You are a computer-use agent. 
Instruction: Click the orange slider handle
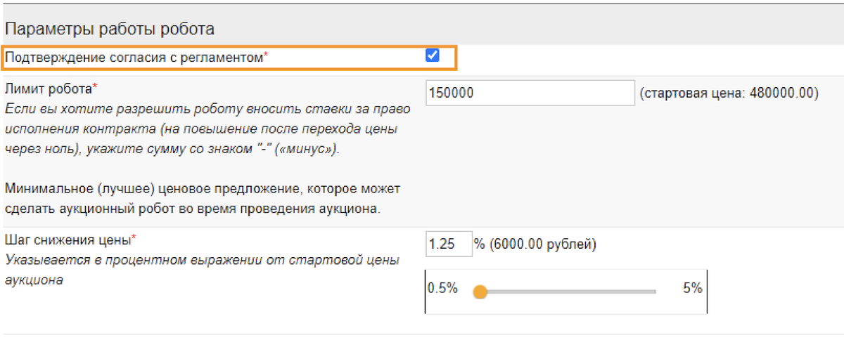click(x=480, y=292)
